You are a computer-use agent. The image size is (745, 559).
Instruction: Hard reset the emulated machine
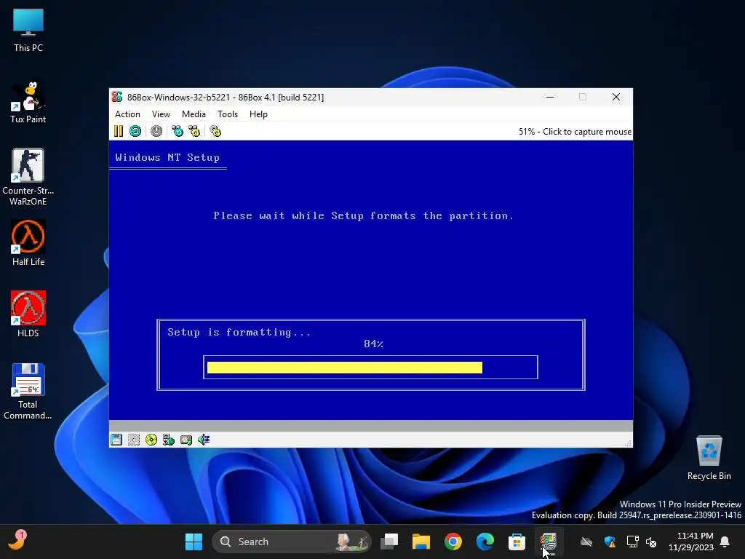click(x=135, y=131)
